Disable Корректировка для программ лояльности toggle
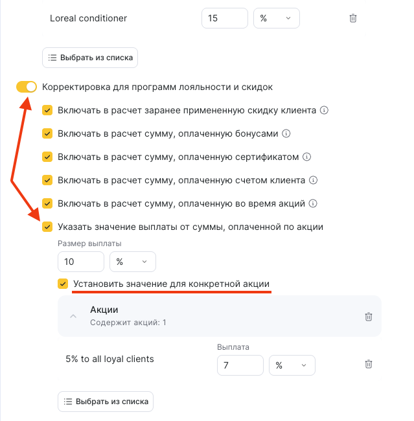This screenshot has height=421, width=414. 27,87
